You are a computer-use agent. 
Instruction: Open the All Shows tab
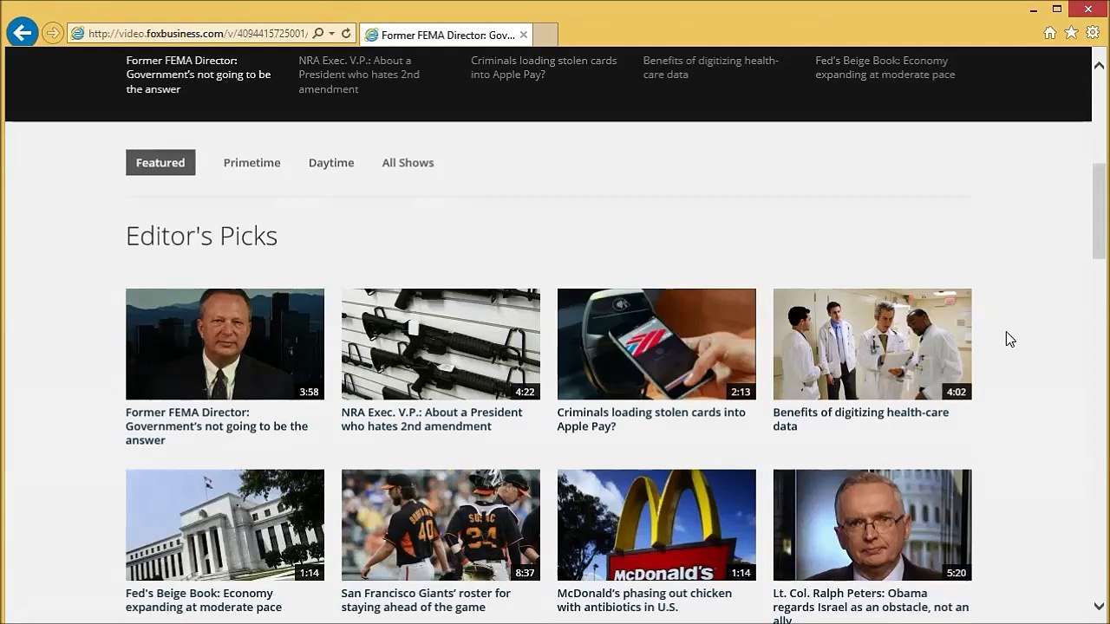coord(408,162)
